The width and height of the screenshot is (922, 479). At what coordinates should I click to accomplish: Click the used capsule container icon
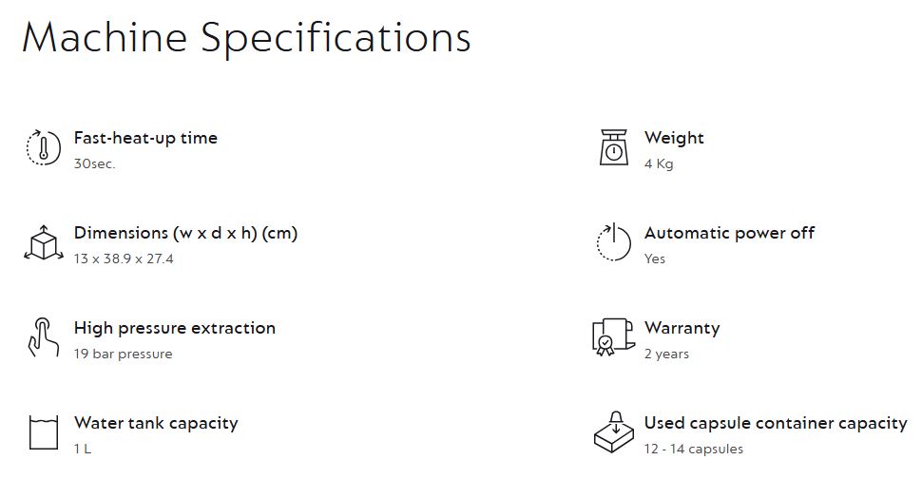click(614, 432)
